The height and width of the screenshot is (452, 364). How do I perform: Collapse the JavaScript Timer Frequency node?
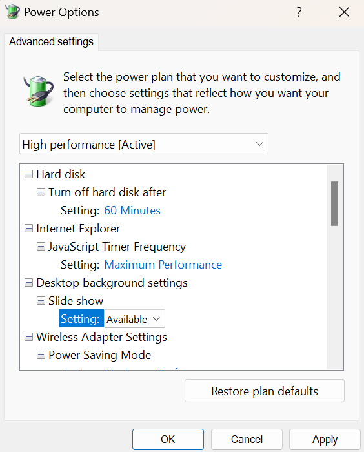[x=41, y=247]
